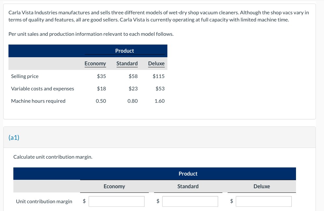Select the Standard column header in the top table

[x=127, y=63]
